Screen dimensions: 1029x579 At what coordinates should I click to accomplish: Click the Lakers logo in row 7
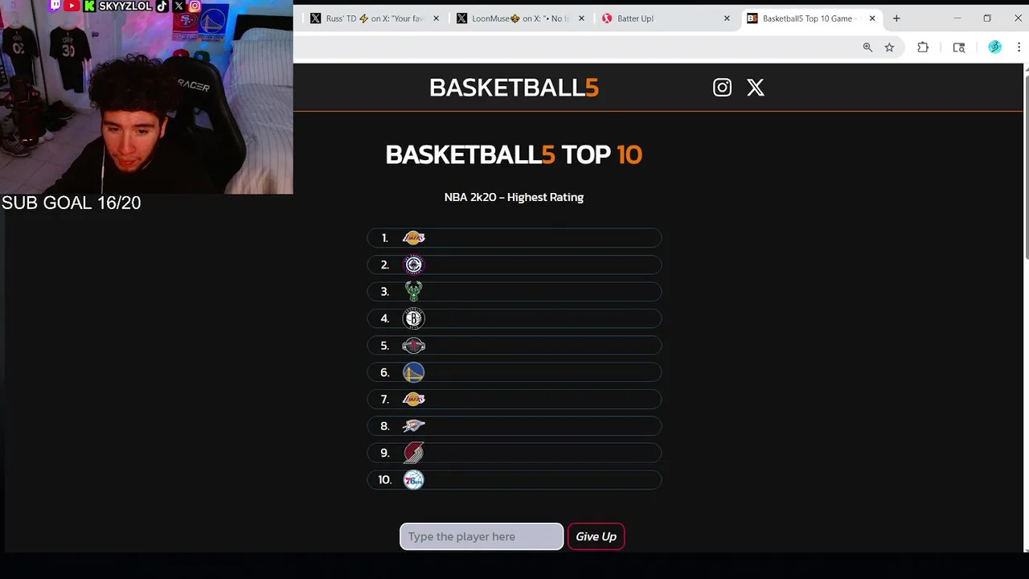413,400
